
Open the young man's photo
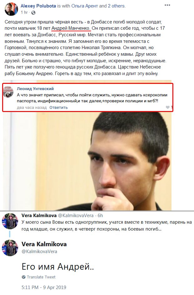pyautogui.click(x=87, y=161)
